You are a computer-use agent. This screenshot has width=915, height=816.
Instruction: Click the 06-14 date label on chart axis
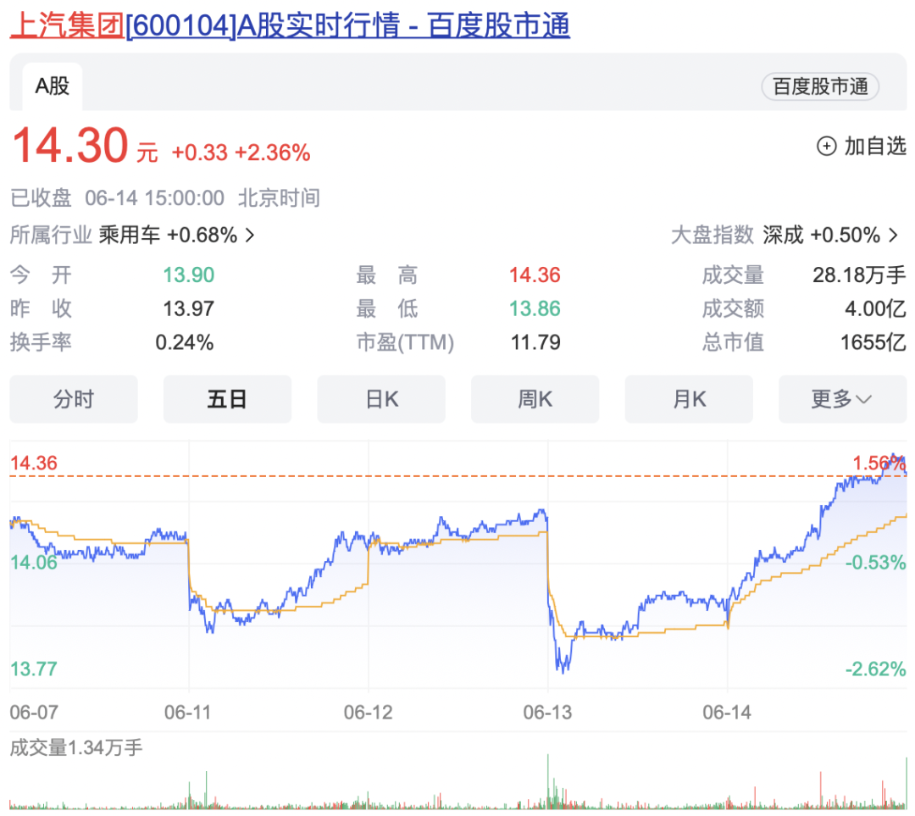point(727,713)
